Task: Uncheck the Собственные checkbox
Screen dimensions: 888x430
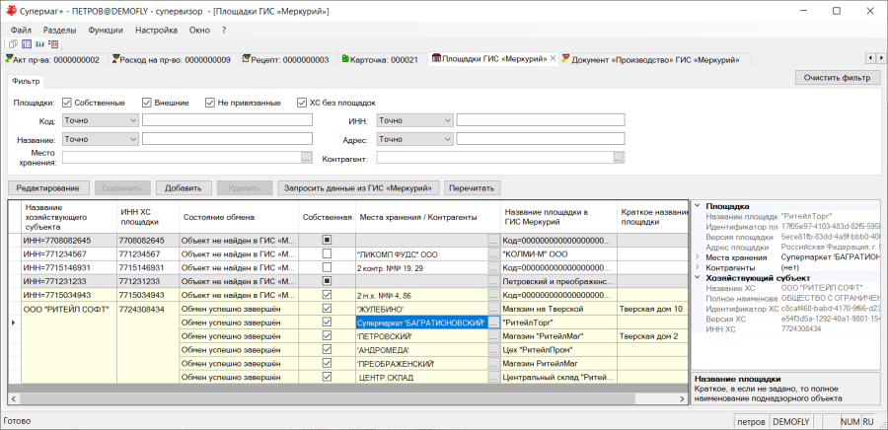Action: tap(67, 103)
